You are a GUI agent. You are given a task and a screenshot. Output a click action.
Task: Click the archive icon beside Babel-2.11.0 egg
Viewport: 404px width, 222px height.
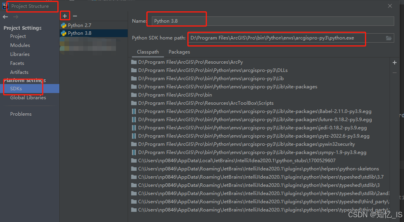(x=134, y=111)
